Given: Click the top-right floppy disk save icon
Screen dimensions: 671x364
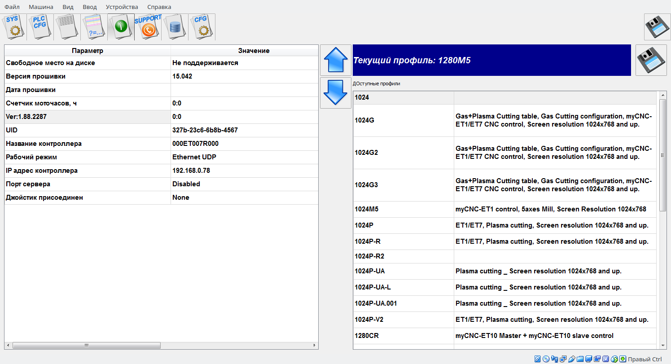Looking at the screenshot, I should pos(657,27).
